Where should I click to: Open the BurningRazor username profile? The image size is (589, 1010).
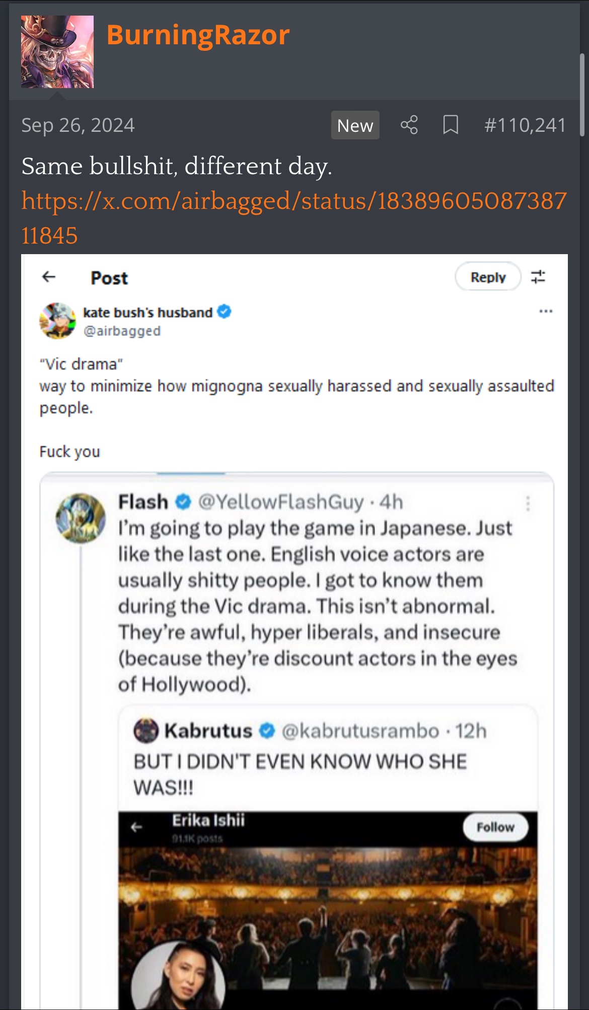pyautogui.click(x=198, y=35)
